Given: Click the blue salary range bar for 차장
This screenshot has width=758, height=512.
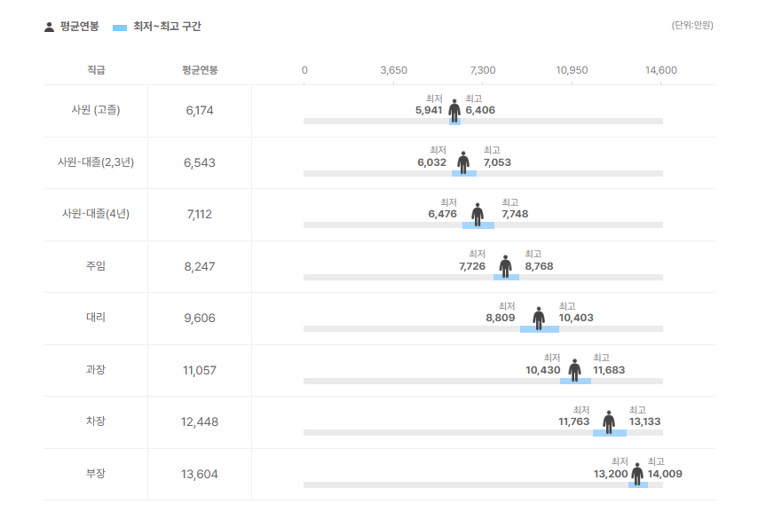Looking at the screenshot, I should coord(610,433).
